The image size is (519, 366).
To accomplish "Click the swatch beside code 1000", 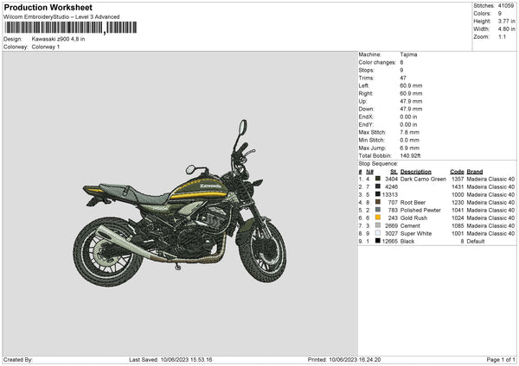I will click(x=378, y=194).
